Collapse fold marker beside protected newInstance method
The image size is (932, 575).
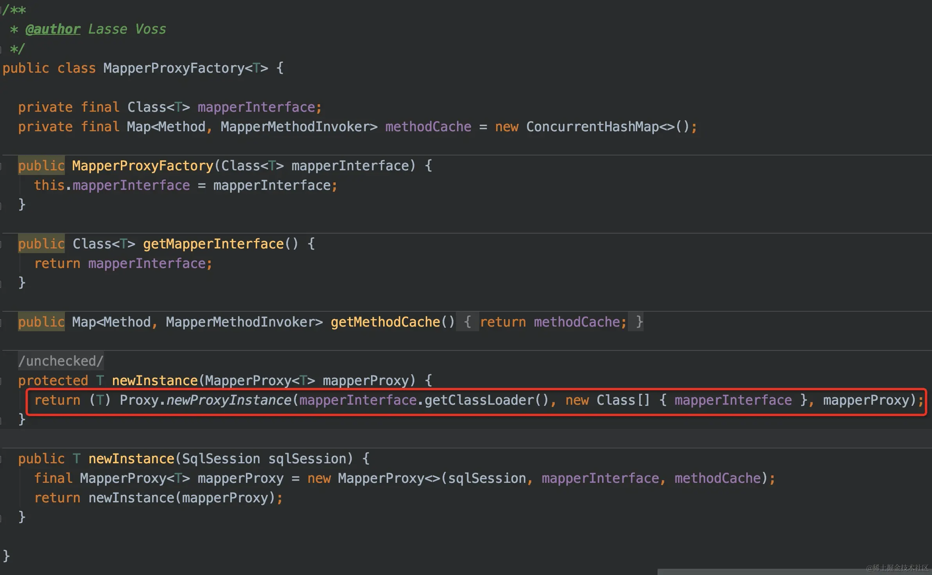click(x=1, y=381)
